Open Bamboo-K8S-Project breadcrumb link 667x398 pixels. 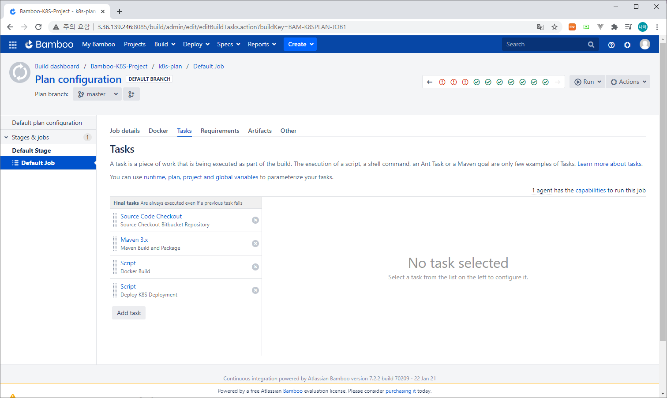(x=119, y=66)
